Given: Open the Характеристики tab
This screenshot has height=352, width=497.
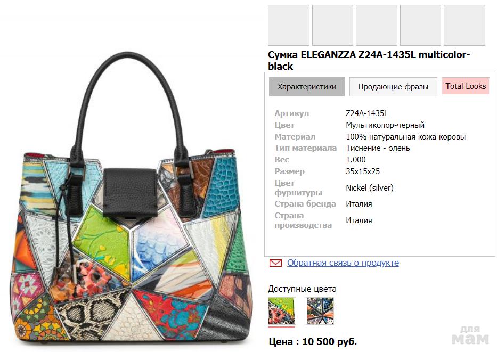Looking at the screenshot, I should tap(306, 87).
